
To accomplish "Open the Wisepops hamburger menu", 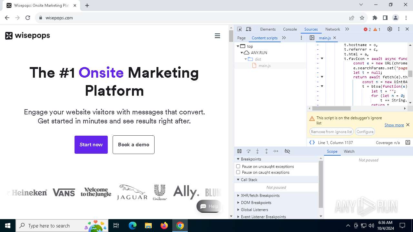I will click(x=217, y=36).
